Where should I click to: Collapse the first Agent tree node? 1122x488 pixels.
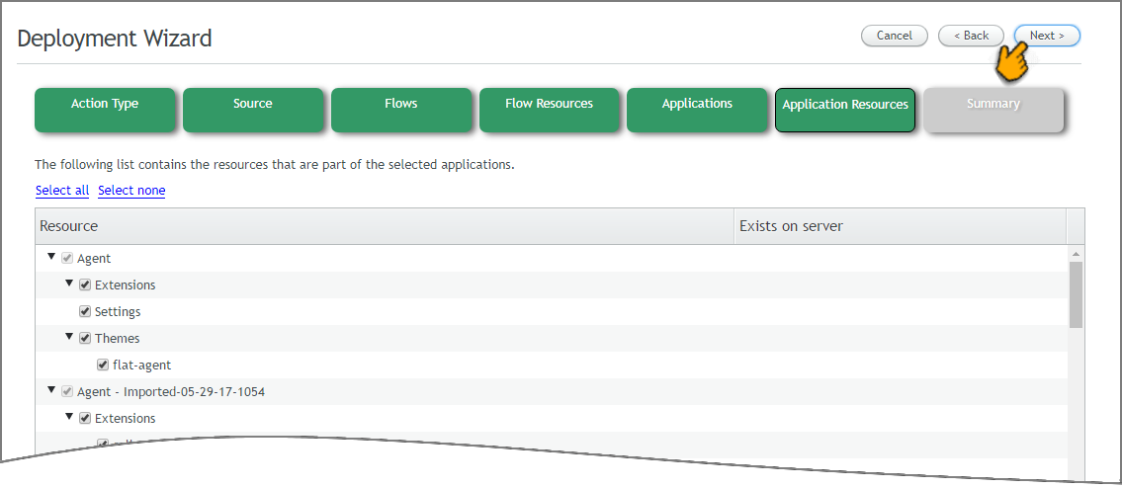pyautogui.click(x=51, y=256)
